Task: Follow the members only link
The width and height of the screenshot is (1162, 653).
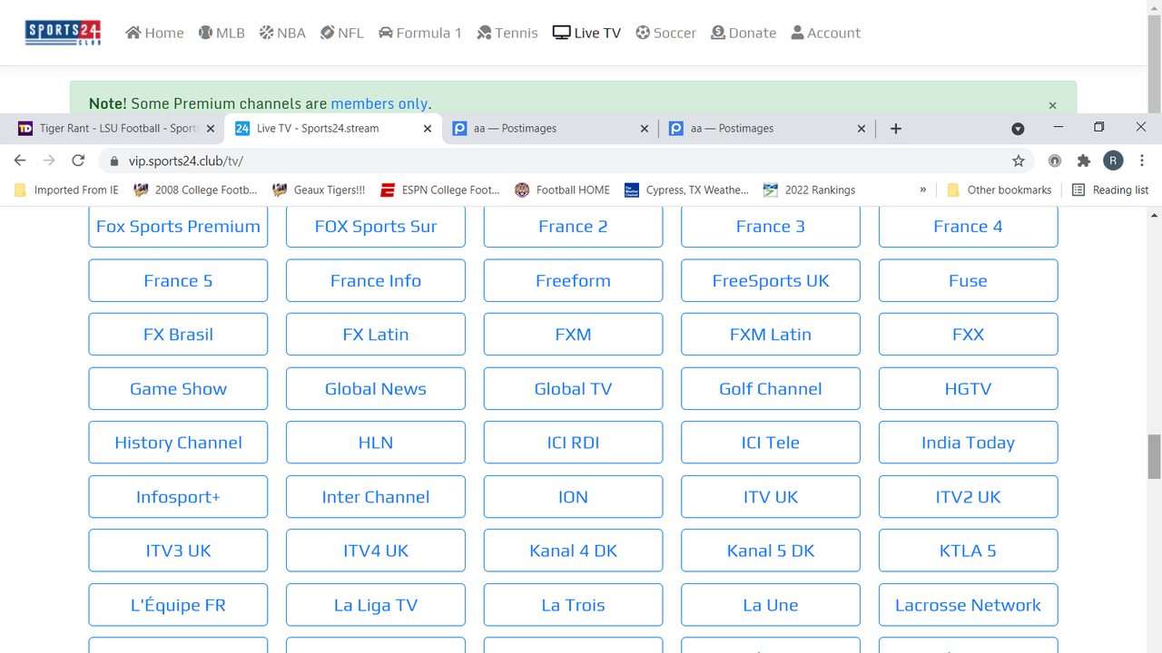Action: (x=379, y=103)
